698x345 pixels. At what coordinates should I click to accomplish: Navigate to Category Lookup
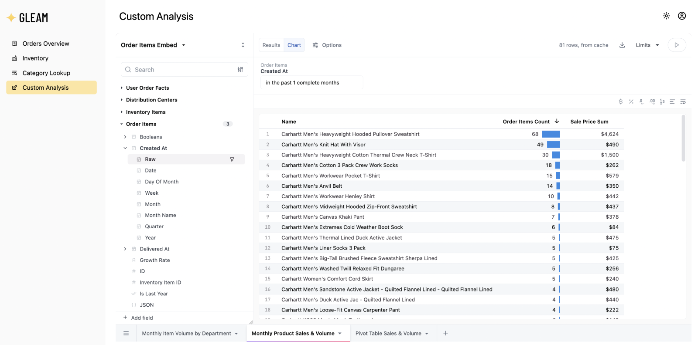tap(51, 73)
